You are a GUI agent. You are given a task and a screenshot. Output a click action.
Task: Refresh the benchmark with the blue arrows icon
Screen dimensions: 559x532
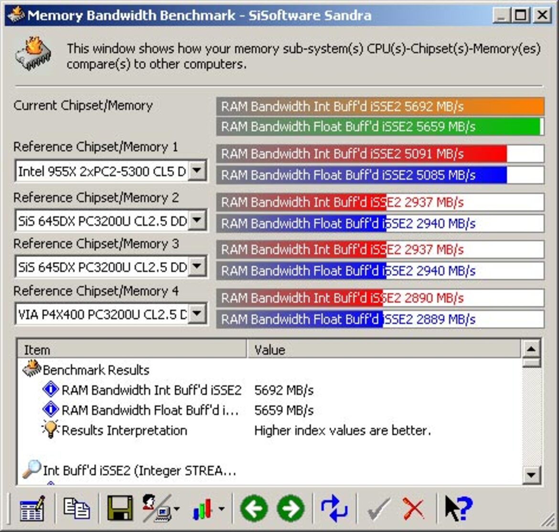coord(334,508)
